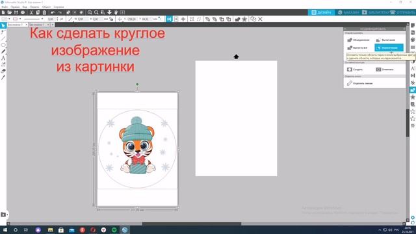Screen dimensions: 416x234
Task: Switch to the ОТПРАВИТЬ tab
Action: point(403,12)
